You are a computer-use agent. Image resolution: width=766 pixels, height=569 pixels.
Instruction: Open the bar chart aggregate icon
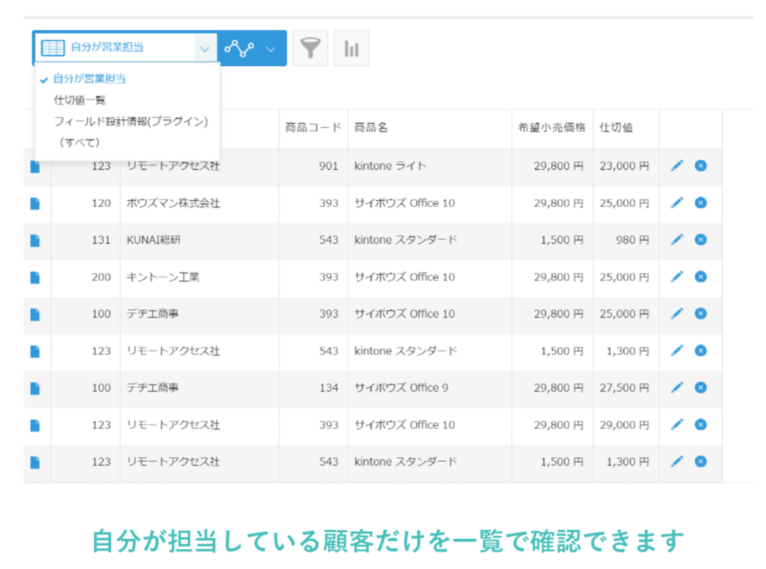pos(351,49)
